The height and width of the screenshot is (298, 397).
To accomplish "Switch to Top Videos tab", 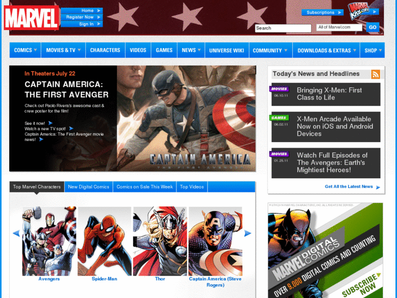I will [192, 187].
